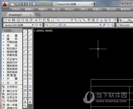Click 单行文字 command
Screen dimensions: 133x109
pyautogui.click(x=12, y=91)
